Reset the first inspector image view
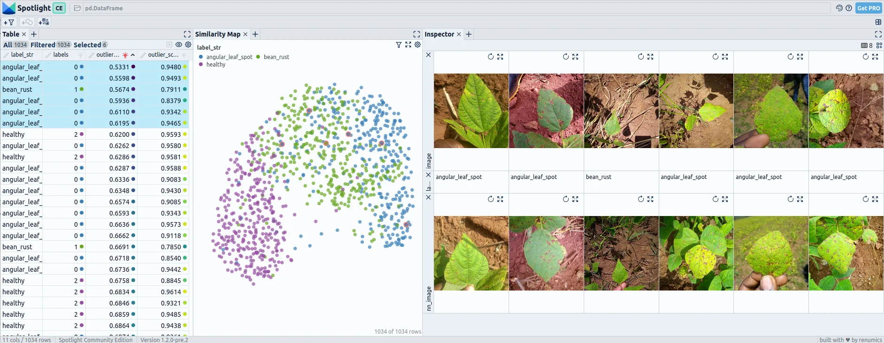Viewport: 884px width, 343px height. click(x=490, y=57)
